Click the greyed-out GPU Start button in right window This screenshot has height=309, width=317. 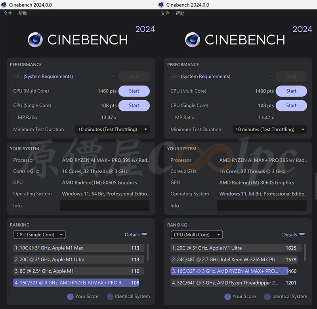(x=291, y=77)
